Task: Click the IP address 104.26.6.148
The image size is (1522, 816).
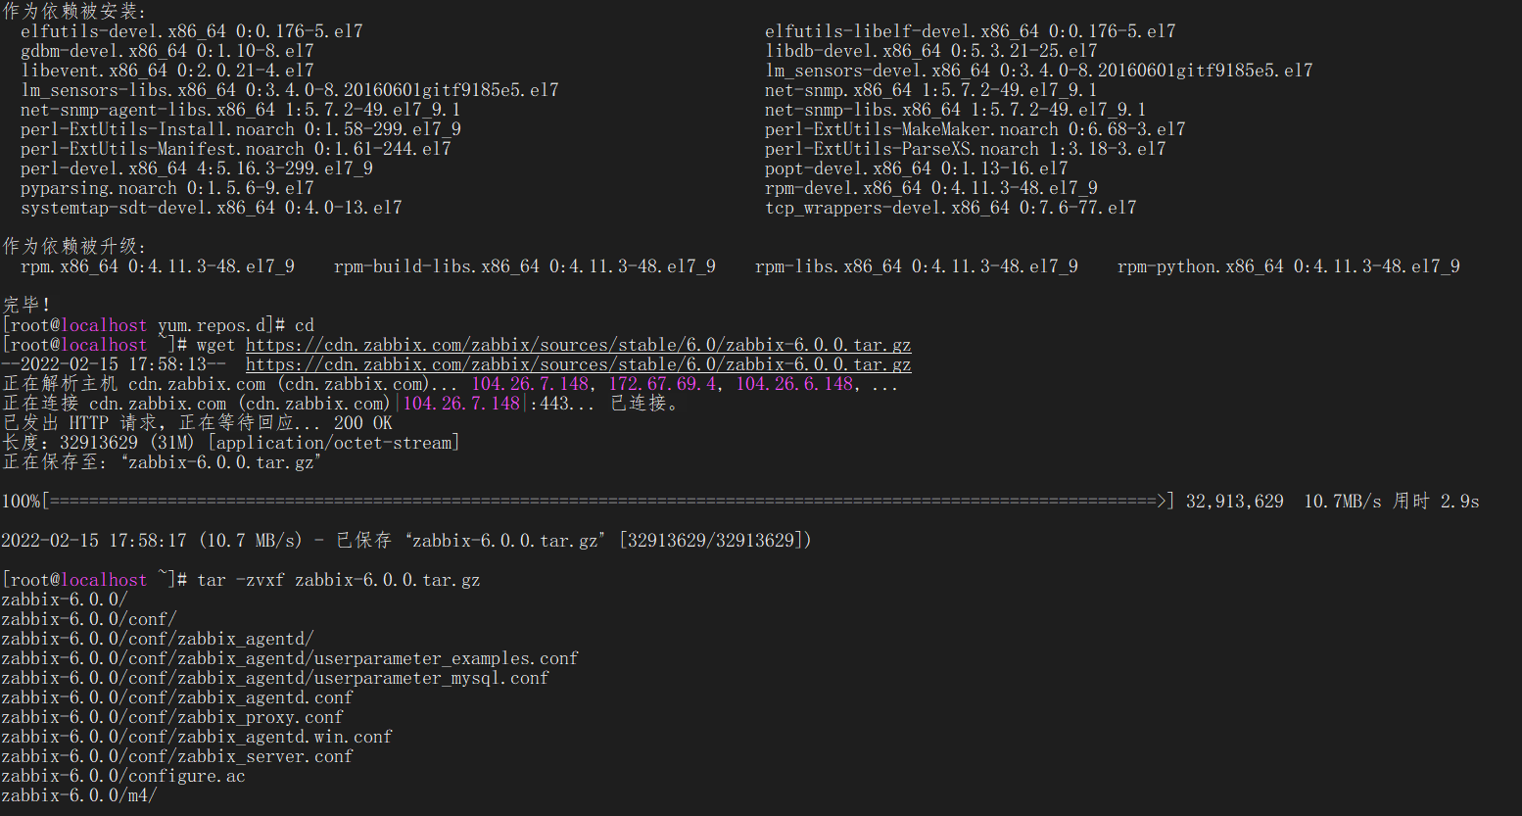Action: pyautogui.click(x=794, y=384)
